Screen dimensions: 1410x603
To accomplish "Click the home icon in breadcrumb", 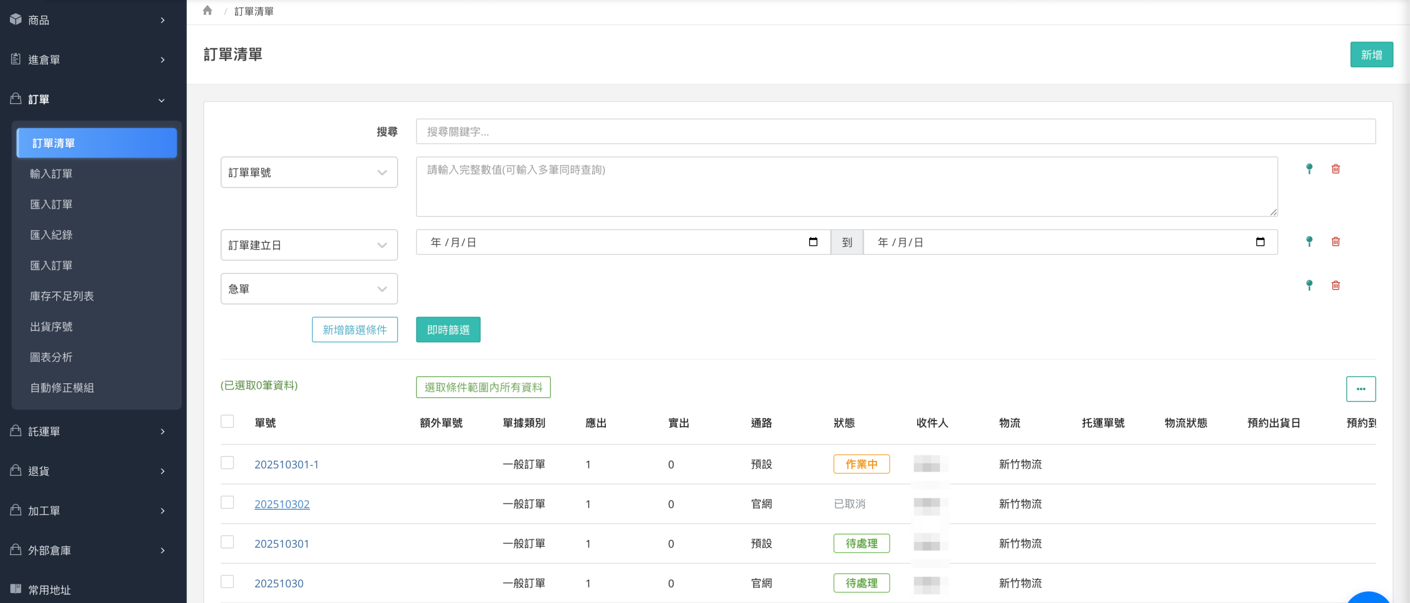I will 207,10.
